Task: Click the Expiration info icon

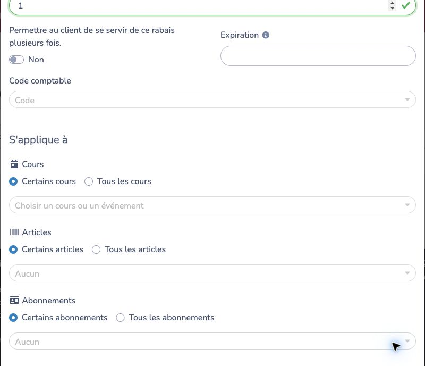Action: [x=266, y=35]
